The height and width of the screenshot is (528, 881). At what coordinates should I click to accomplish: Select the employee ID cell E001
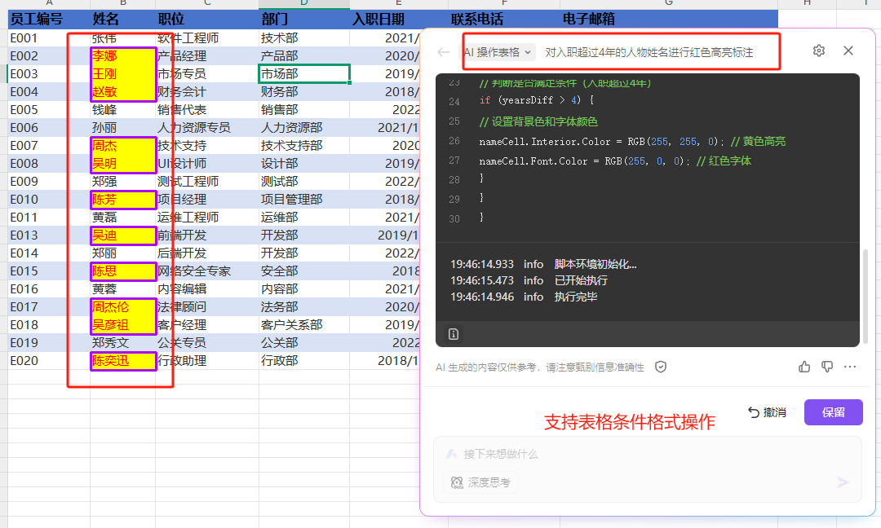coord(49,38)
